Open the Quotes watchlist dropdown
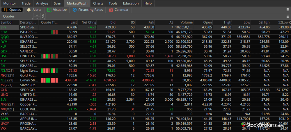Screen dimensions: 291x132 (x=17, y=17)
